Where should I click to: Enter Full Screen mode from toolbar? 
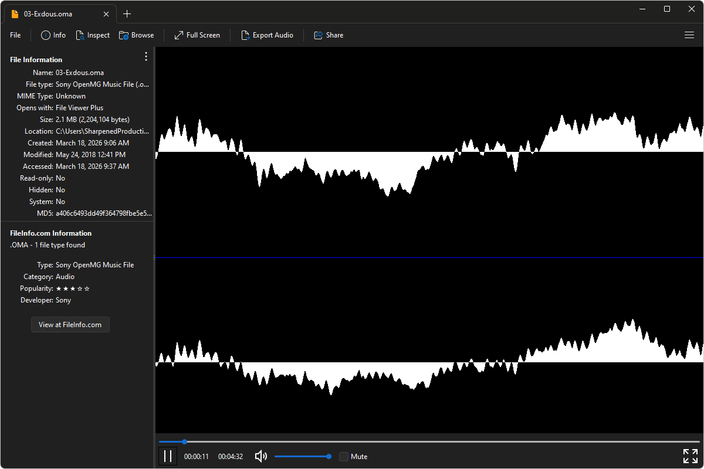[197, 35]
